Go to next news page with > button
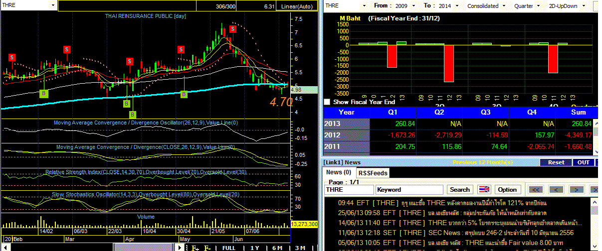This screenshot has height=251, width=602. pyautogui.click(x=577, y=189)
